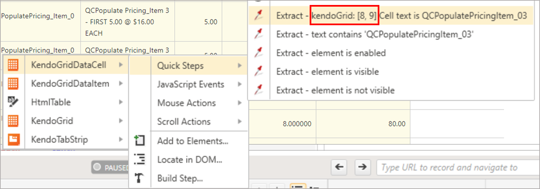This screenshot has height=189, width=540.
Task: Select Mouse Actions menu entry
Action: pyautogui.click(x=187, y=103)
